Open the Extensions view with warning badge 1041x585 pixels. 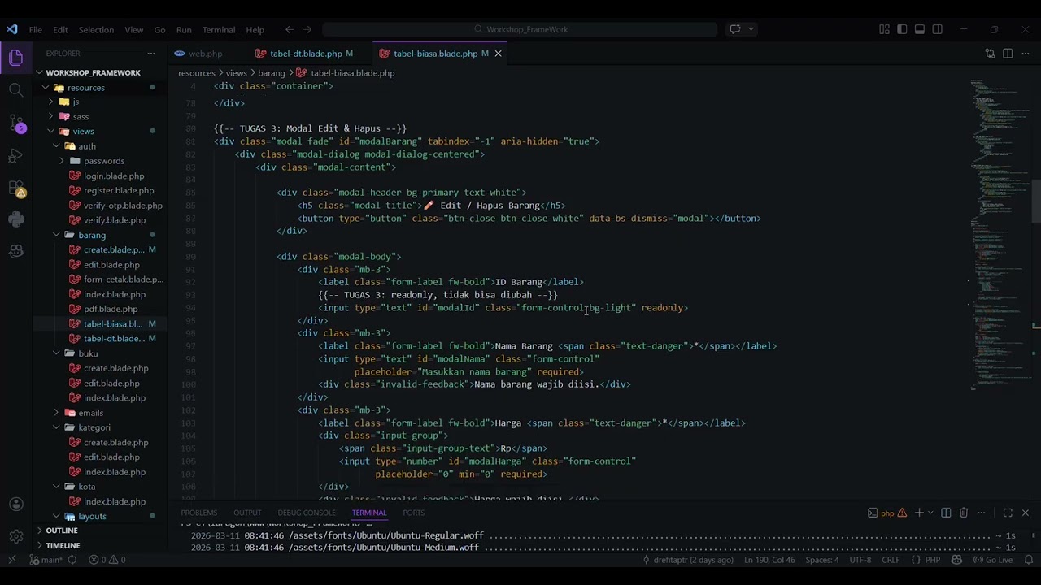[x=15, y=188]
